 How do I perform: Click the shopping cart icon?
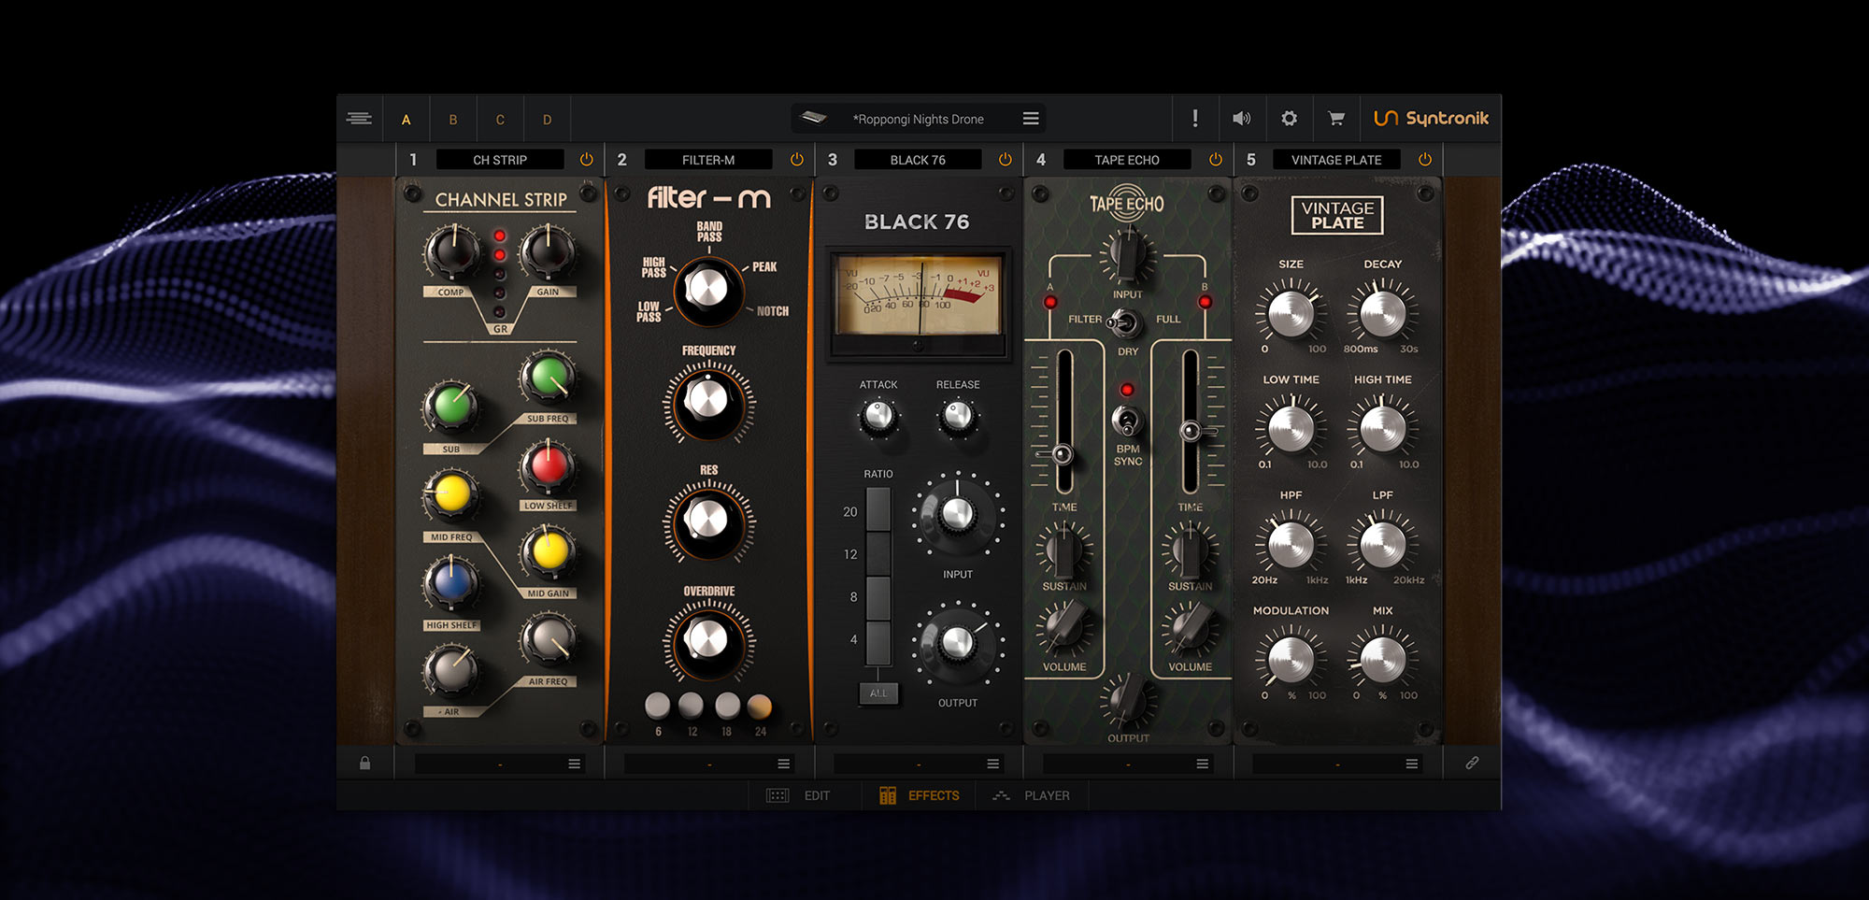pyautogui.click(x=1336, y=119)
